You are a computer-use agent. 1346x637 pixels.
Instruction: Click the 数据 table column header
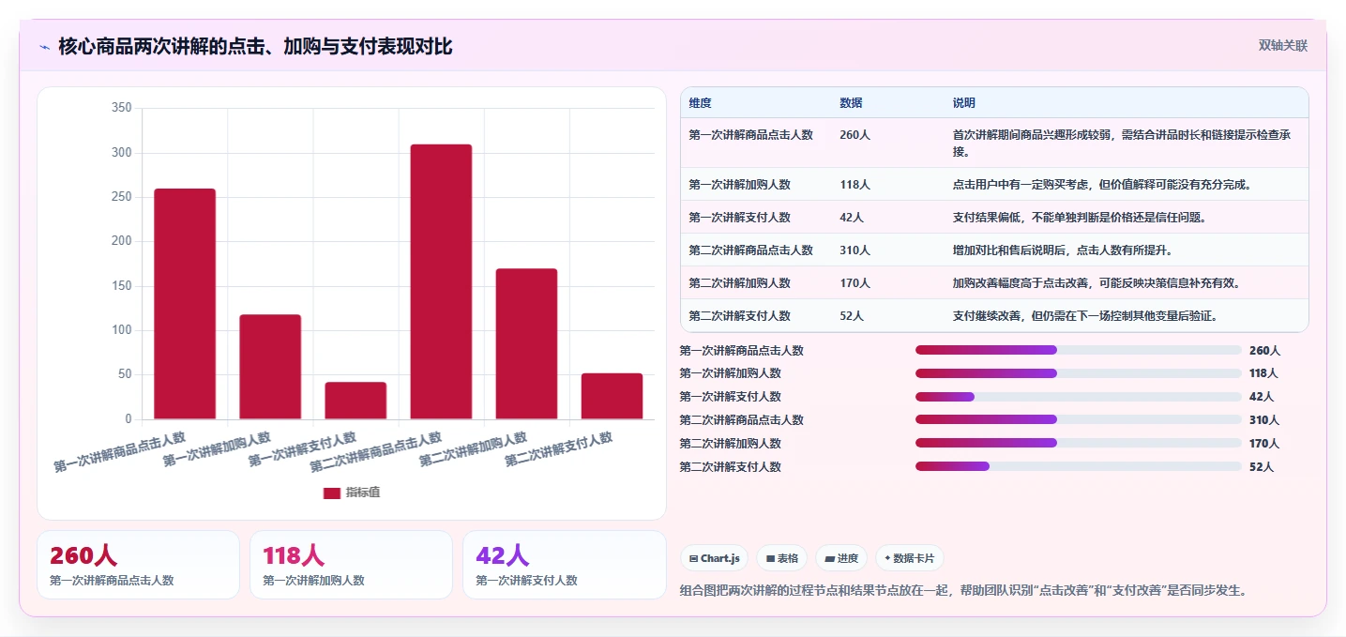click(851, 103)
